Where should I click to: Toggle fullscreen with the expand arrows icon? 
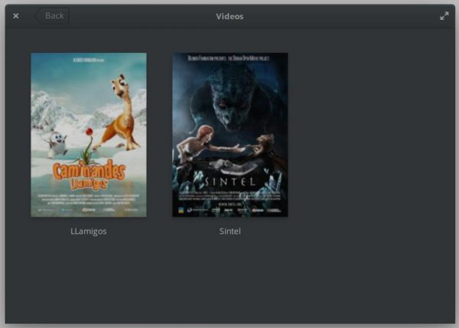pos(444,16)
